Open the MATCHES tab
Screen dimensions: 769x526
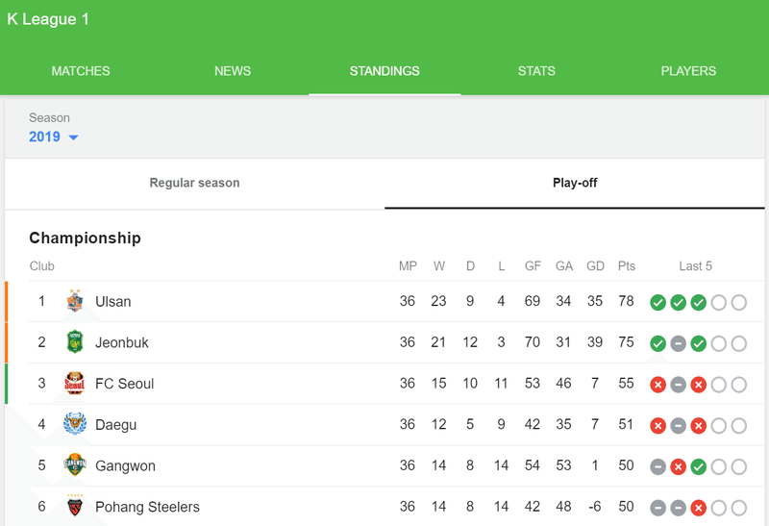tap(81, 71)
